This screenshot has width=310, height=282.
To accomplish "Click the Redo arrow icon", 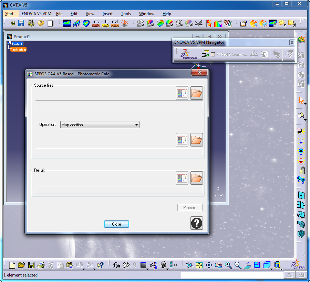I will tap(90, 265).
